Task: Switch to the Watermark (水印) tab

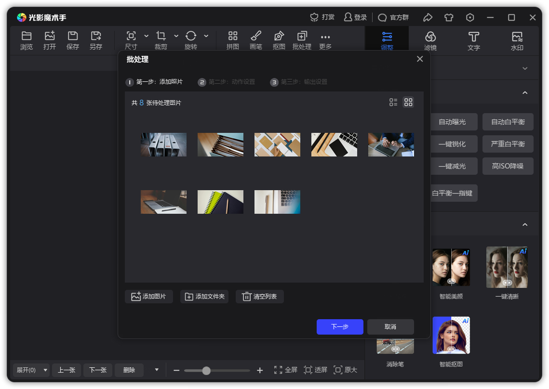Action: point(517,40)
